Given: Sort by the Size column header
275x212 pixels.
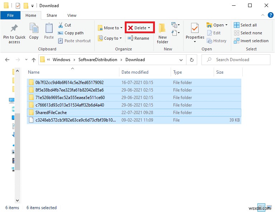Looking at the screenshot, I should [x=228, y=72].
